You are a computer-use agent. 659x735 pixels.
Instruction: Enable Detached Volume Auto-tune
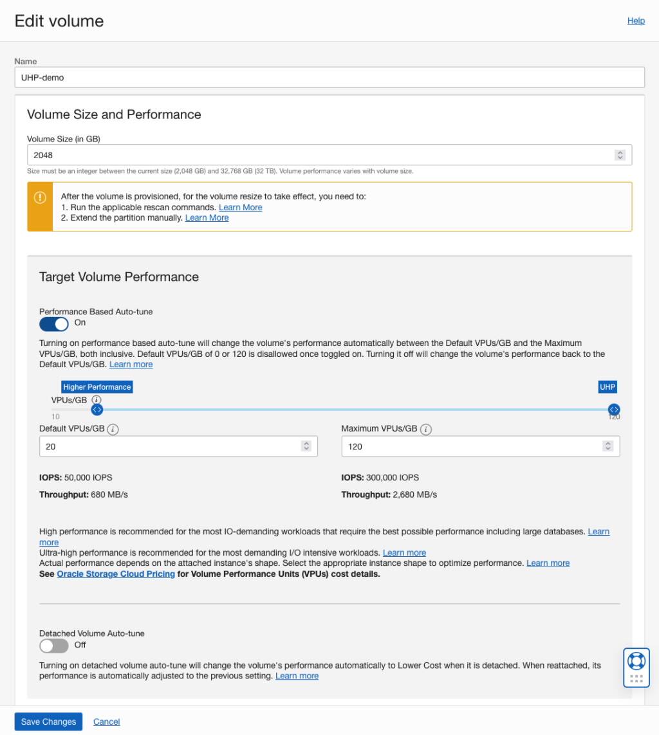click(x=52, y=646)
